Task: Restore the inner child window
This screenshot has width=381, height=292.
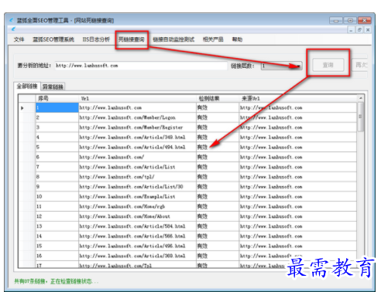Action: pyautogui.click(x=359, y=30)
